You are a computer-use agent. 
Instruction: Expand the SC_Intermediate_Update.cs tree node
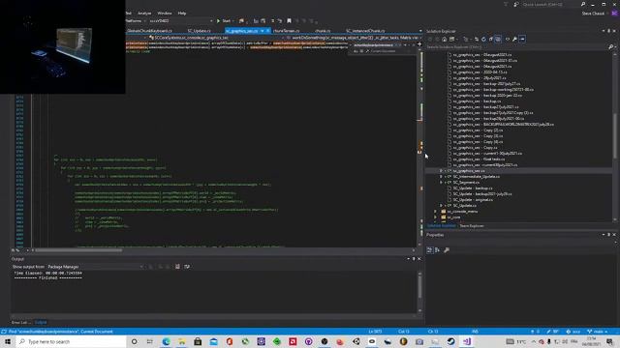[x=441, y=177]
